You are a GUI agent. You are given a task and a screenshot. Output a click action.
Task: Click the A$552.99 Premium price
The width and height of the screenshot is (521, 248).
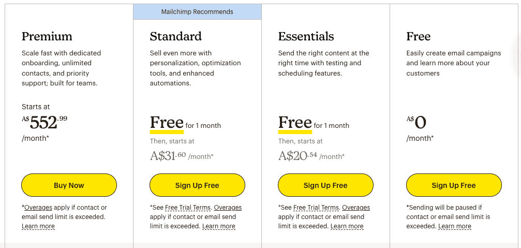(x=44, y=122)
